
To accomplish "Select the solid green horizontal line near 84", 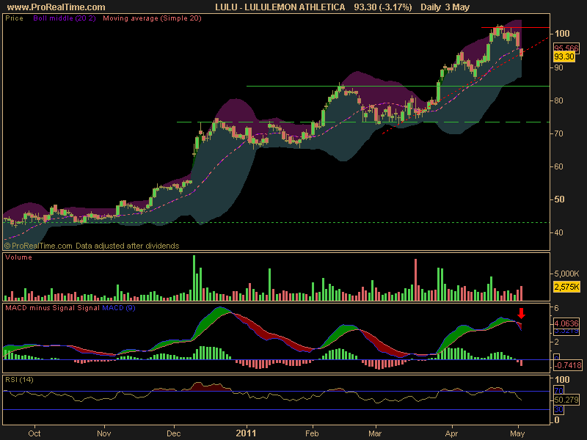I will tap(398, 86).
